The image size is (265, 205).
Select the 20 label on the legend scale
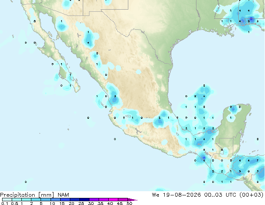(x=71, y=203)
